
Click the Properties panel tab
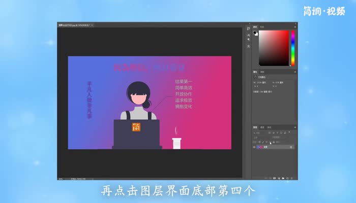click(x=256, y=73)
